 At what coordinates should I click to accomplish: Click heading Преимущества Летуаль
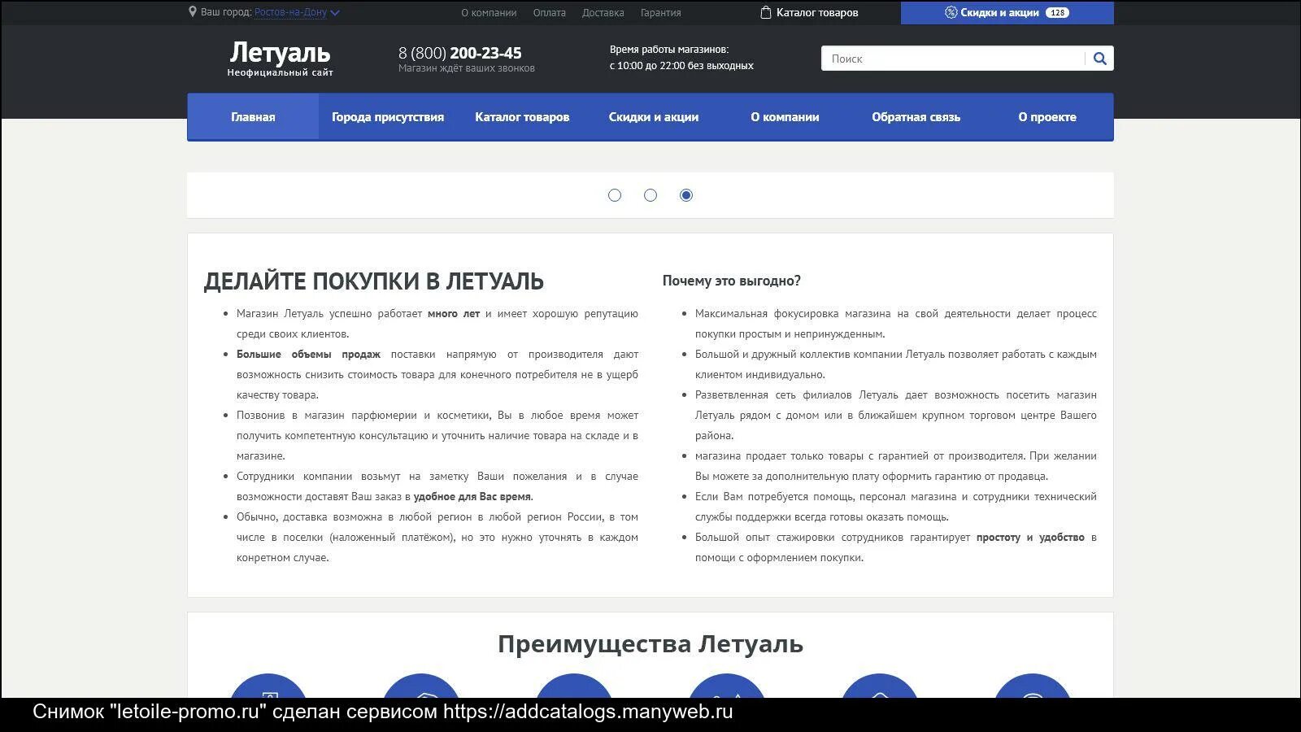tap(650, 644)
